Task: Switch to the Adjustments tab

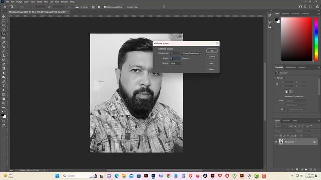Action: pos(291,67)
